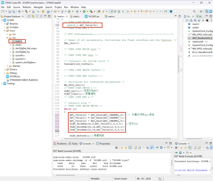The height and width of the screenshot is (181, 213).
Task: Open the Window menu
Action: point(74,7)
